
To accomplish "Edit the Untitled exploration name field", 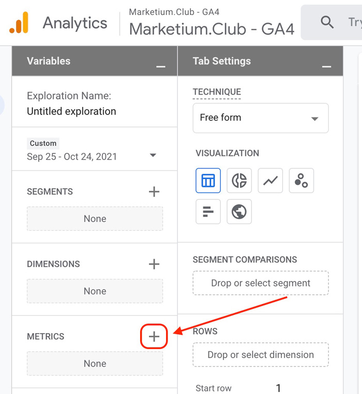I will tap(71, 111).
